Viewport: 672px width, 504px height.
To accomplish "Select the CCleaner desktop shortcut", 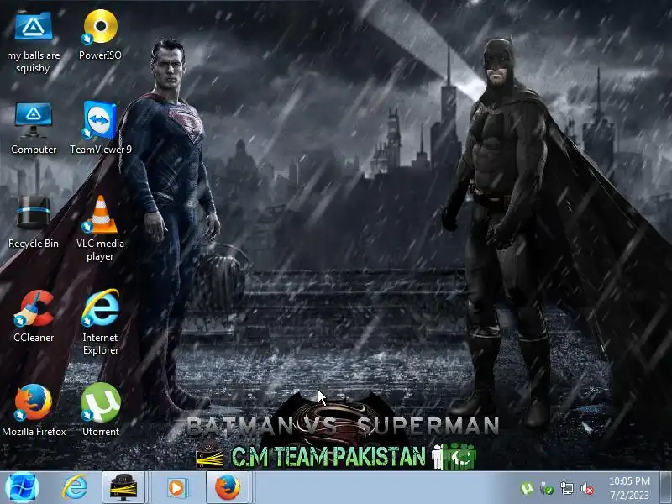I will (x=34, y=308).
